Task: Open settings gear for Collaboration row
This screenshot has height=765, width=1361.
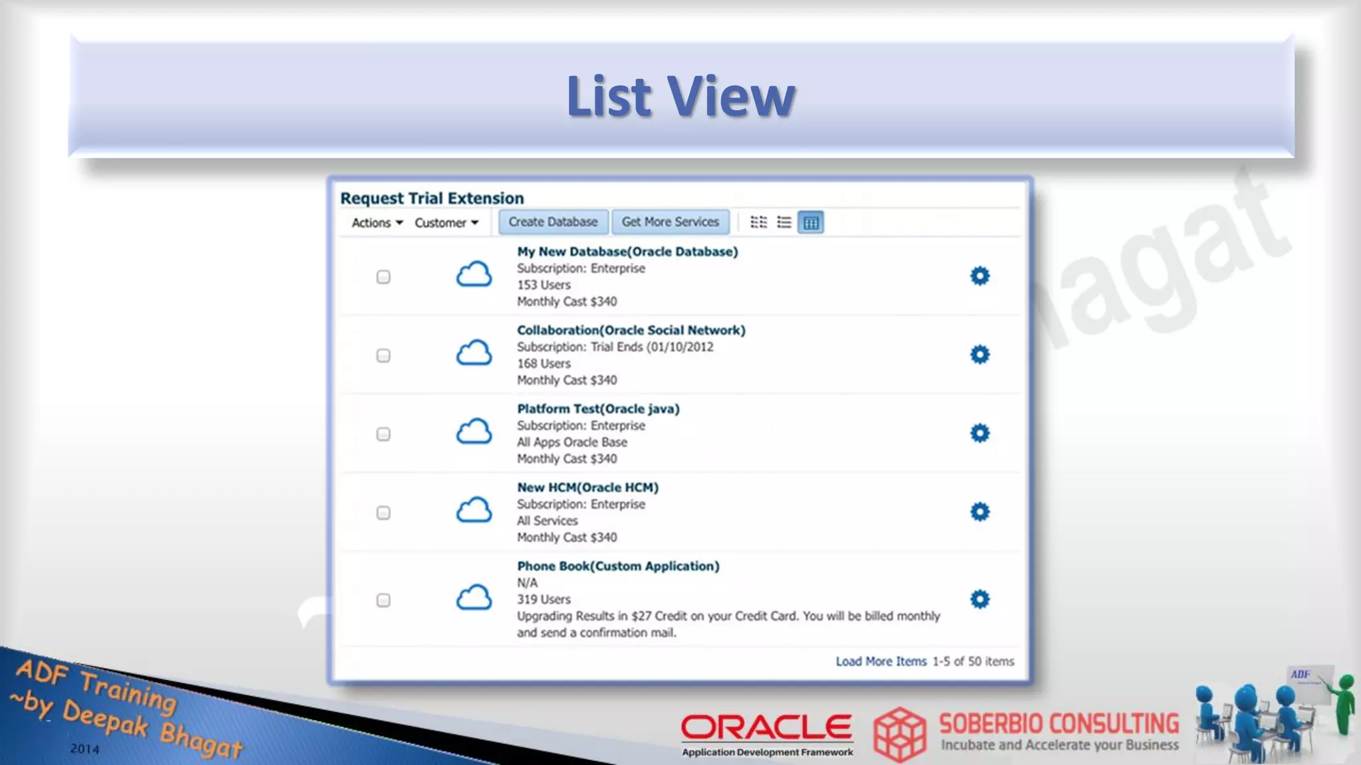Action: (x=980, y=355)
